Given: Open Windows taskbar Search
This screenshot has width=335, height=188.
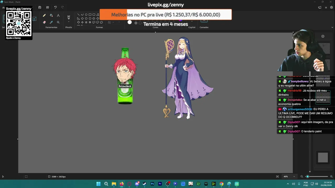Looking at the screenshot, I should 106,184.
